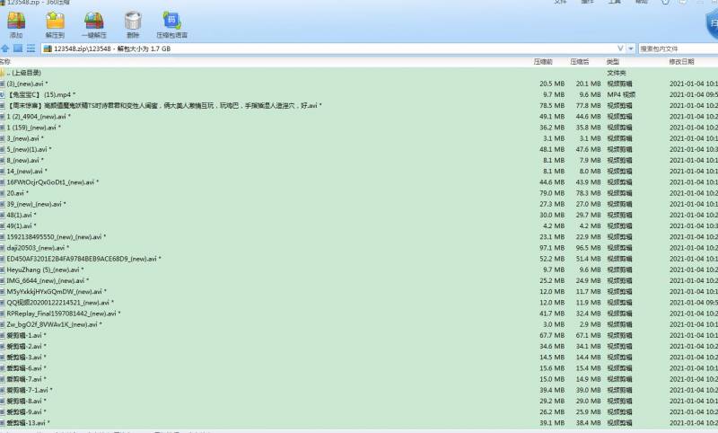Screen dimensions: 718x433
Task: Click the 解压到 (Extract to) icon
Action: coord(54,23)
